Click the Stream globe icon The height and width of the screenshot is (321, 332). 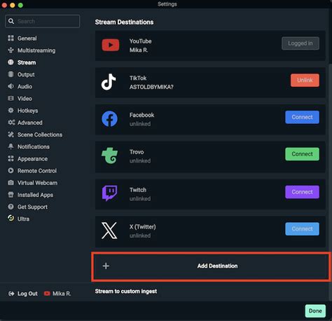11,62
